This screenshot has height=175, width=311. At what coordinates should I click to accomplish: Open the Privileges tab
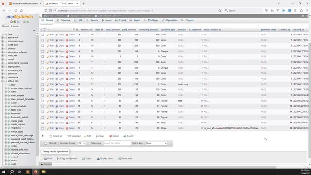151,20
